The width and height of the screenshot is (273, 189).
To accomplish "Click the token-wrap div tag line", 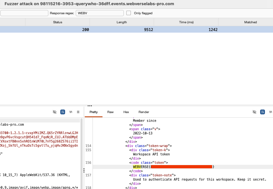I will pos(149,146).
